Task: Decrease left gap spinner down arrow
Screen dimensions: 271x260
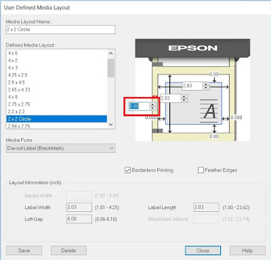Action: (x=152, y=108)
